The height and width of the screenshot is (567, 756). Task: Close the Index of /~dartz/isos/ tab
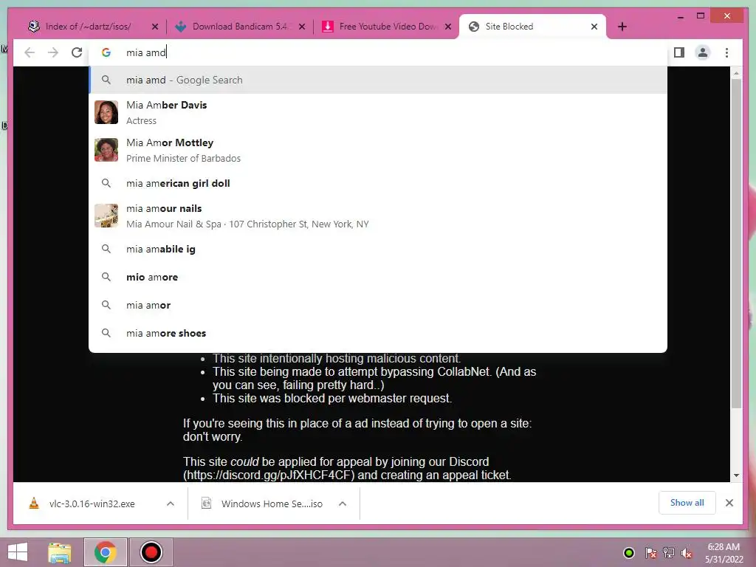tap(155, 27)
